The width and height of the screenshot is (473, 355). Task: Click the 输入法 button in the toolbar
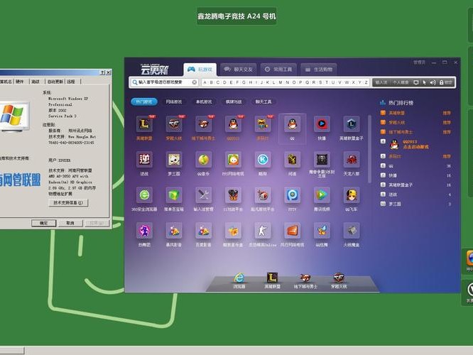(x=381, y=82)
